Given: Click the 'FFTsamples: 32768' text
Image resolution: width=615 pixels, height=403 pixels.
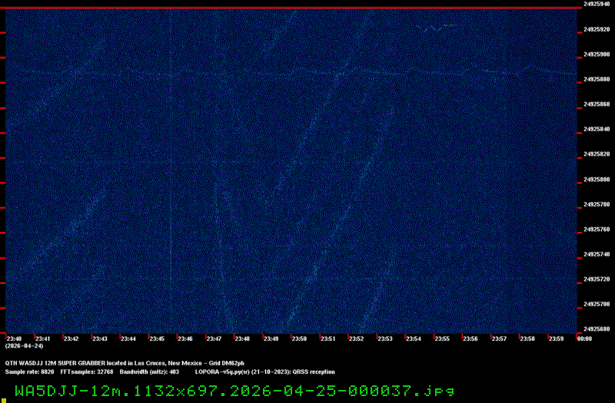Looking at the screenshot, I should 87,372.
